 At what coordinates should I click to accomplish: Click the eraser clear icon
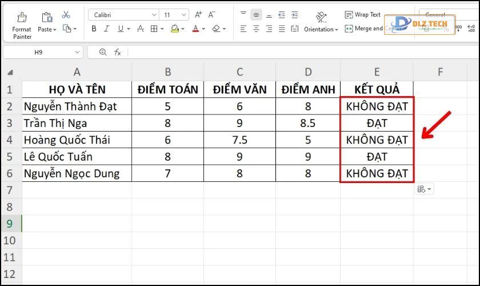[x=216, y=29]
